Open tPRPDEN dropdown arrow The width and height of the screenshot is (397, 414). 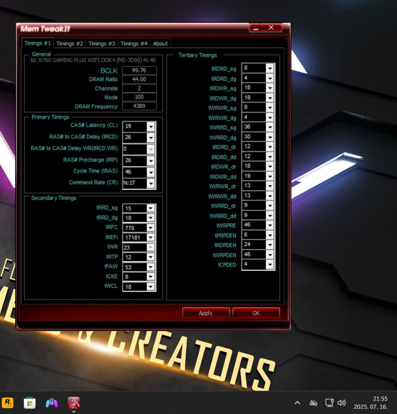click(270, 235)
